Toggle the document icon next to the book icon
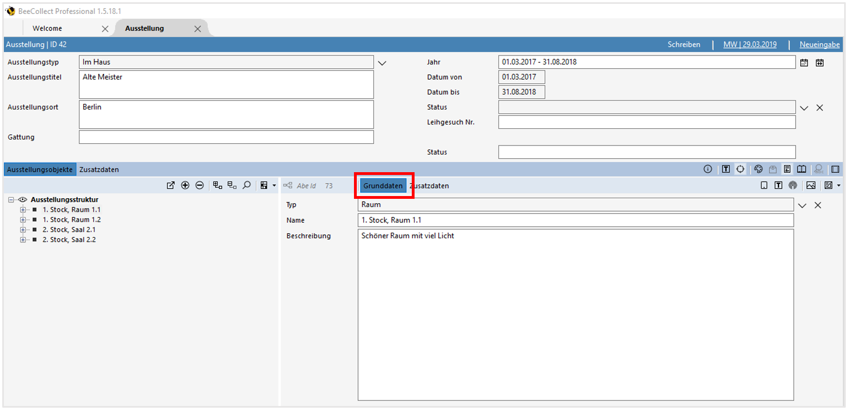 (x=787, y=169)
